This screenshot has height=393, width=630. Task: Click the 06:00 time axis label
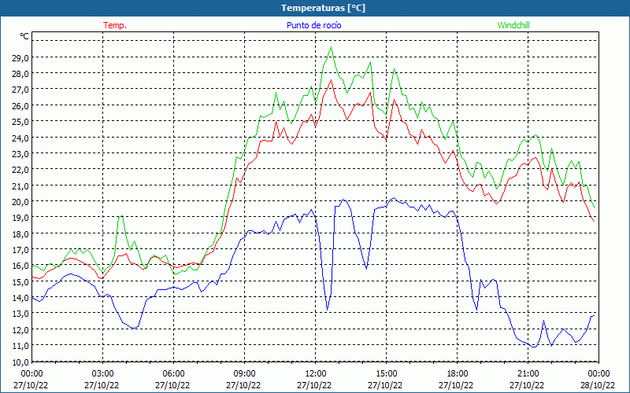tap(173, 374)
